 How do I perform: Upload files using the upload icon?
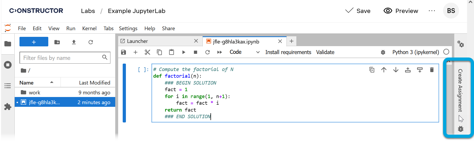click(x=74, y=42)
